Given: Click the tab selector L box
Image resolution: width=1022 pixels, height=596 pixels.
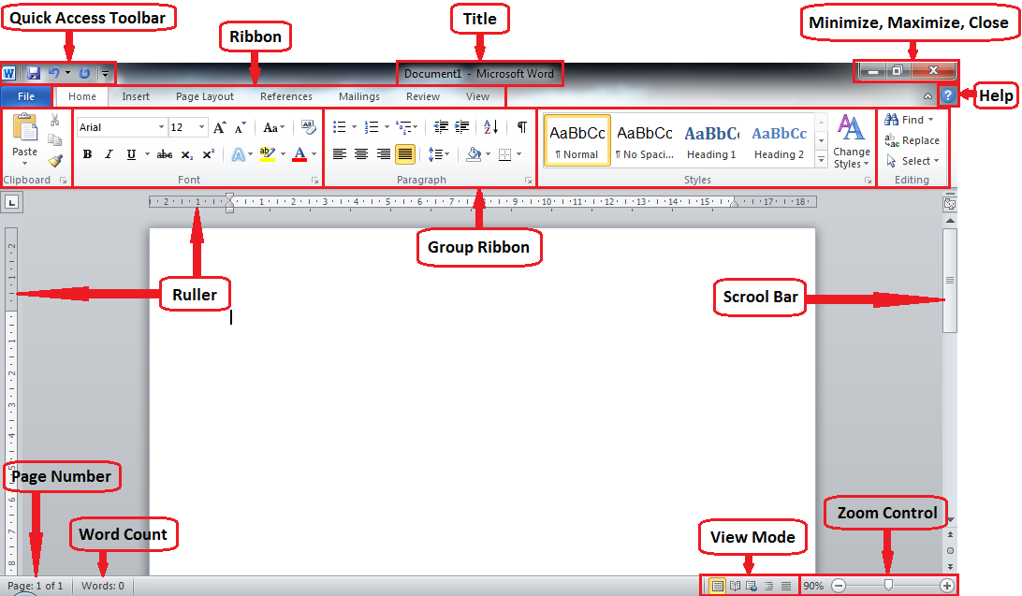Looking at the screenshot, I should click(x=12, y=203).
